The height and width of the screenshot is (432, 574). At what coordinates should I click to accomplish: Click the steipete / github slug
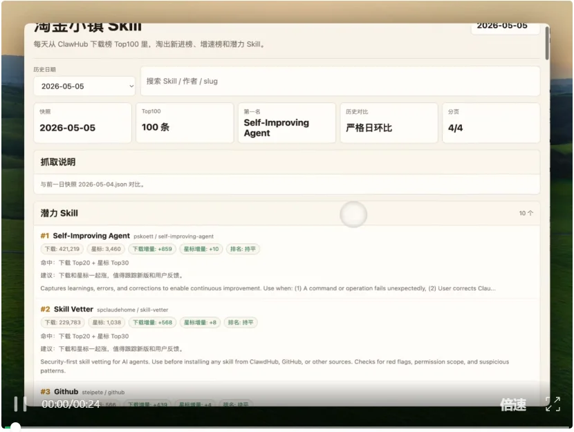coord(103,393)
